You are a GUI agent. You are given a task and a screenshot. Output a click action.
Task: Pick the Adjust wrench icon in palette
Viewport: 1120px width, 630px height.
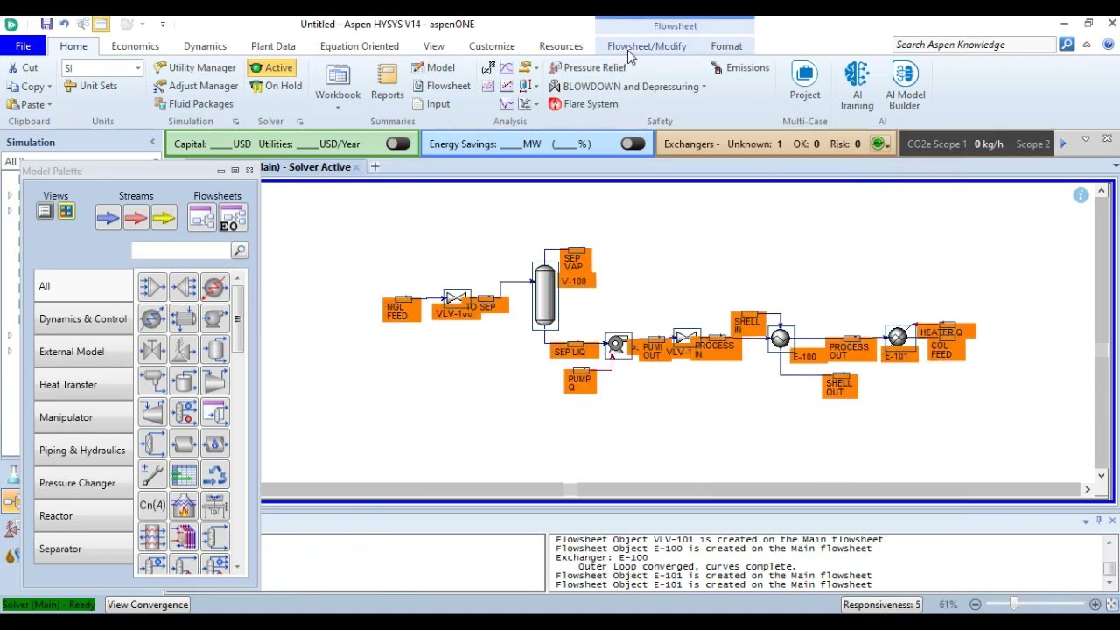pos(152,474)
